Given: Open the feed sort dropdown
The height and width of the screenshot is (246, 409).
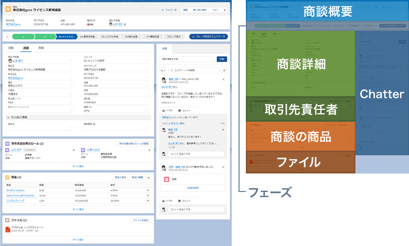Looking at the screenshot, I should (163, 71).
